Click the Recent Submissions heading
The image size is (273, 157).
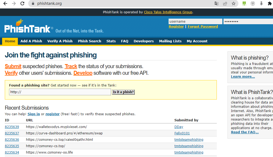coord(27,108)
